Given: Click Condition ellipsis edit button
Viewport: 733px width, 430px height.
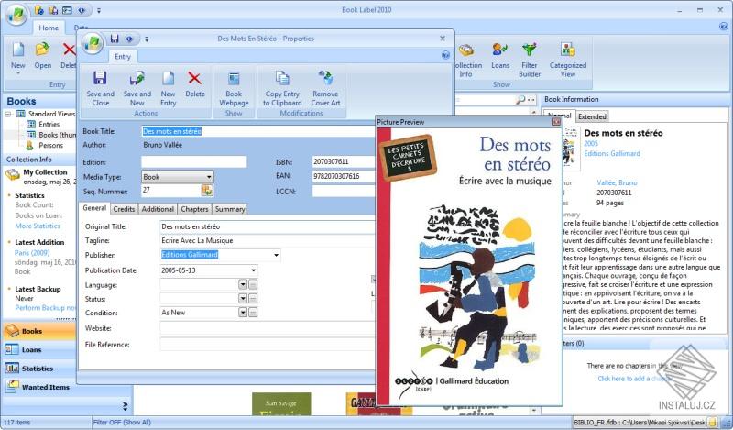Looking at the screenshot, I should coord(253,313).
